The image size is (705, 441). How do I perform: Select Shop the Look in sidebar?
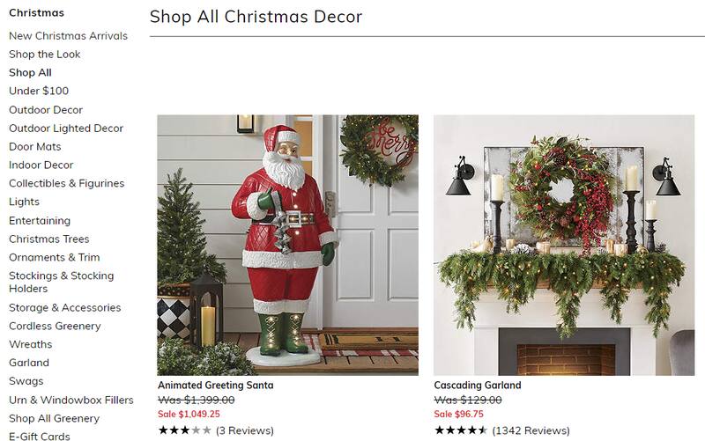tap(45, 54)
